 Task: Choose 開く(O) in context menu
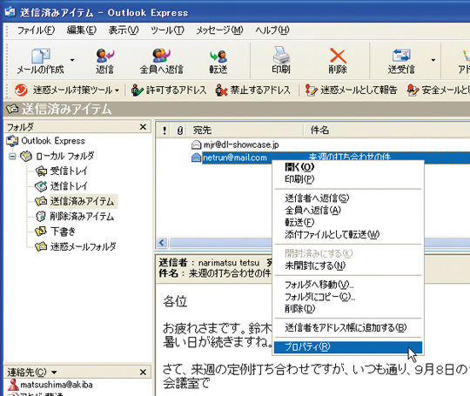(347, 167)
